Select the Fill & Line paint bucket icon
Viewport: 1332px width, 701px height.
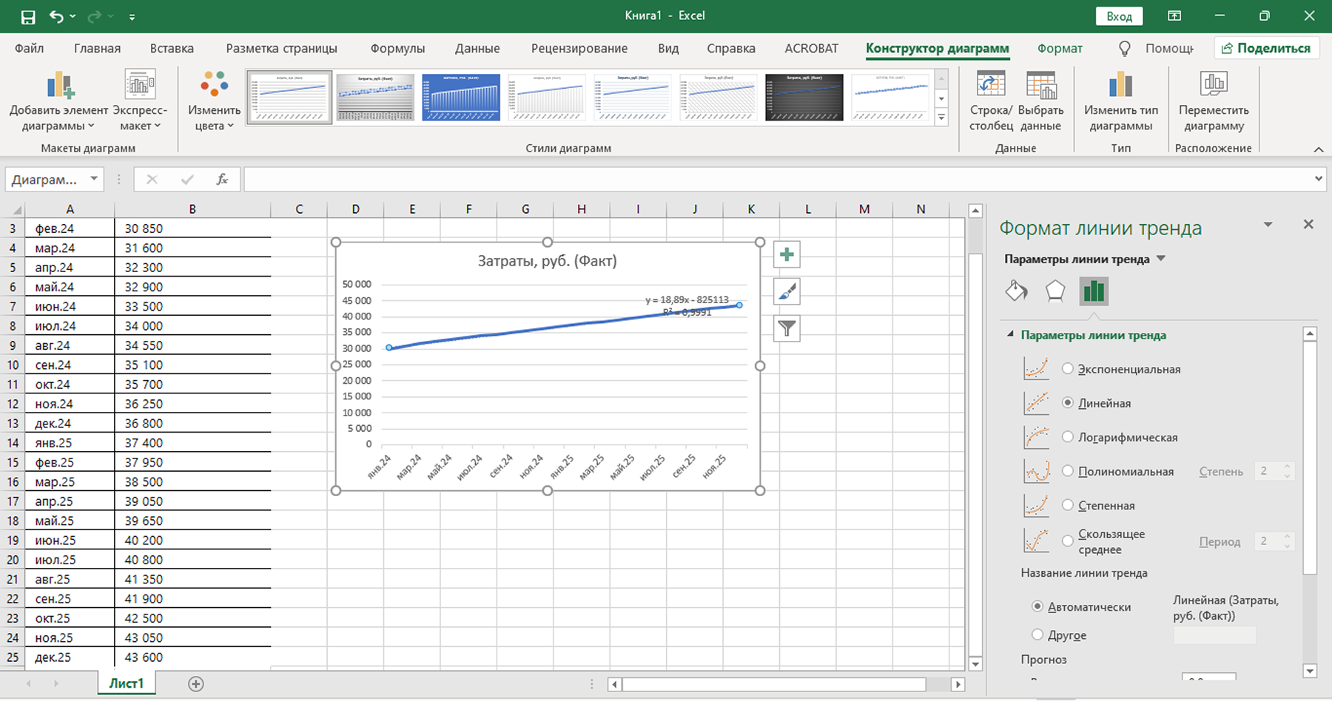1016,291
